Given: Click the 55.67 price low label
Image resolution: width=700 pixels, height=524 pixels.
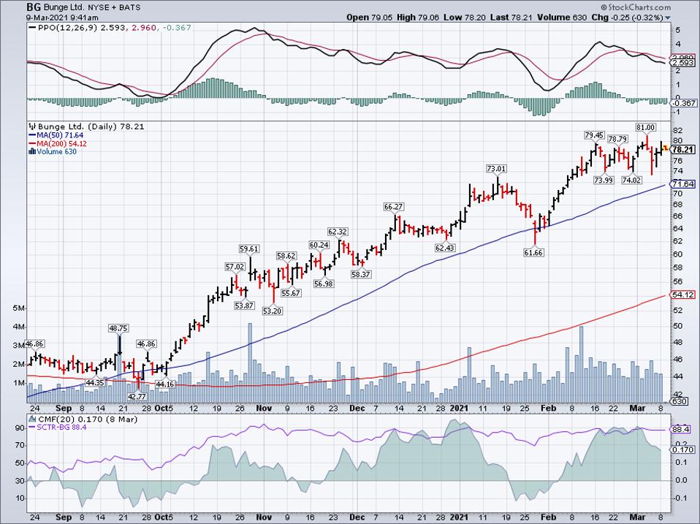Looking at the screenshot, I should click(291, 293).
